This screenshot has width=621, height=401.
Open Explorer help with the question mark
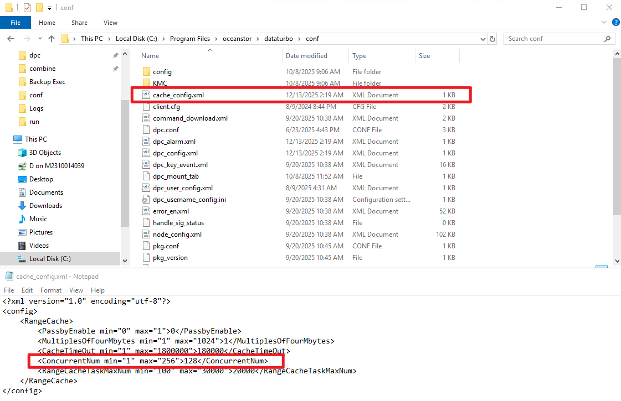point(614,23)
